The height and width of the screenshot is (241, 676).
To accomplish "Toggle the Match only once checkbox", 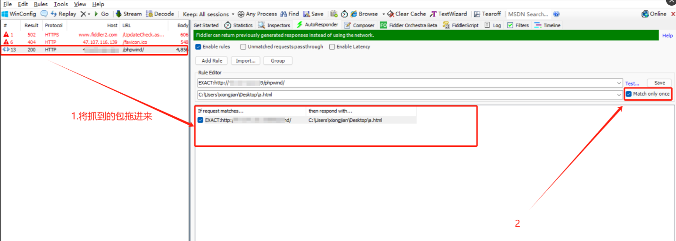I will (x=629, y=94).
